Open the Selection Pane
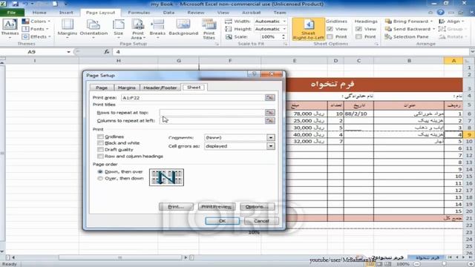The width and height of the screenshot is (475, 267). click(x=407, y=36)
